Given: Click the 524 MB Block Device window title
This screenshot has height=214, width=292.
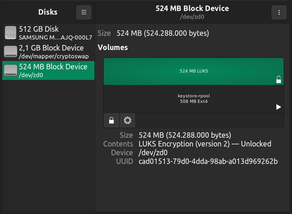Looking at the screenshot, I should coord(192,8).
